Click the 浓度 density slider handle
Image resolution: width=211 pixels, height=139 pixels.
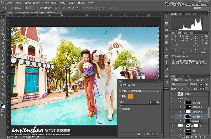click(x=121, y=105)
